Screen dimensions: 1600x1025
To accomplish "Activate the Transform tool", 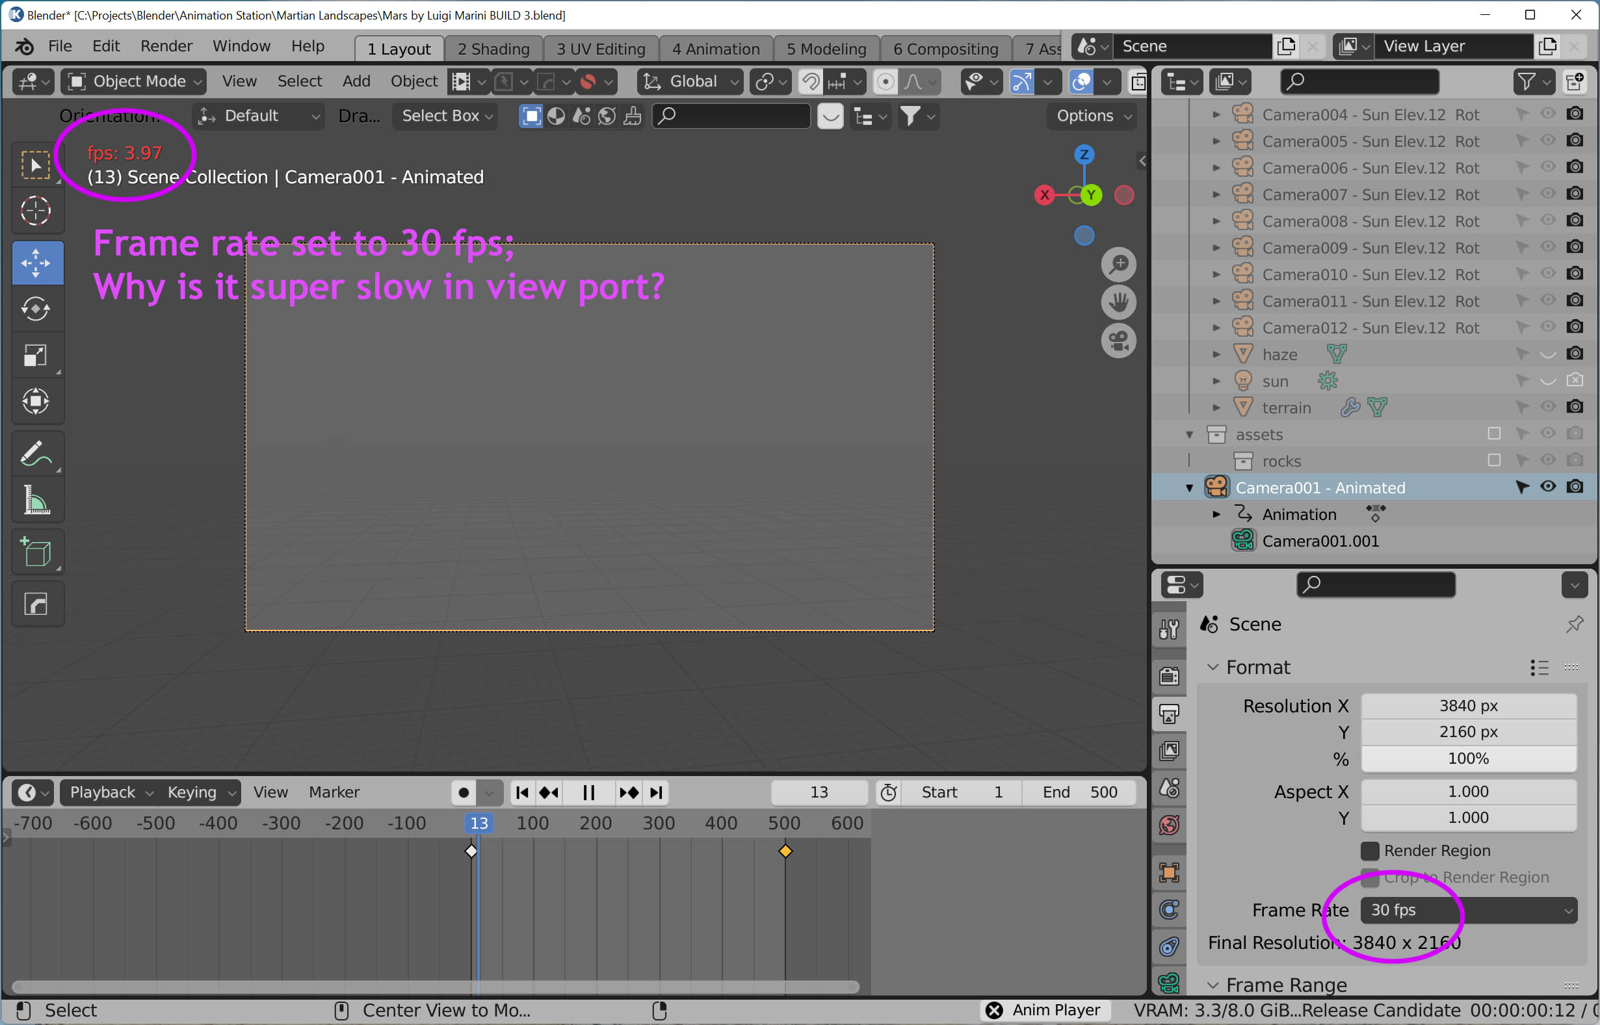I will tap(36, 400).
